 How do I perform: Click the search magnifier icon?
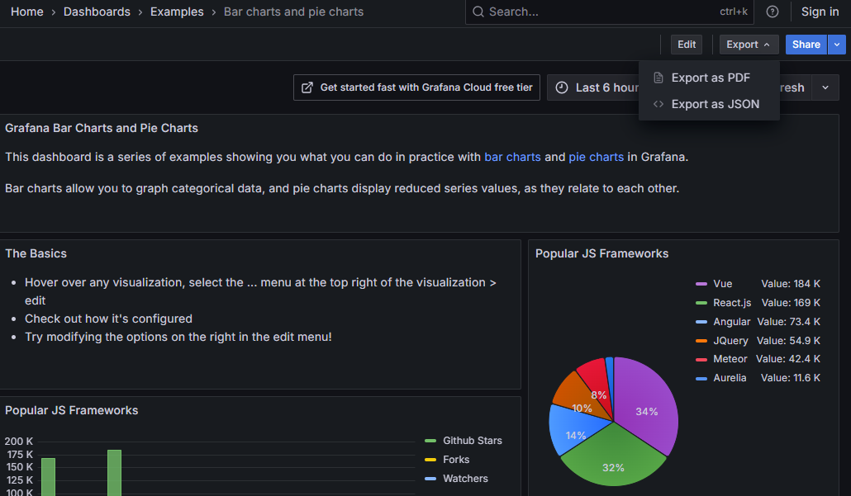click(x=478, y=12)
